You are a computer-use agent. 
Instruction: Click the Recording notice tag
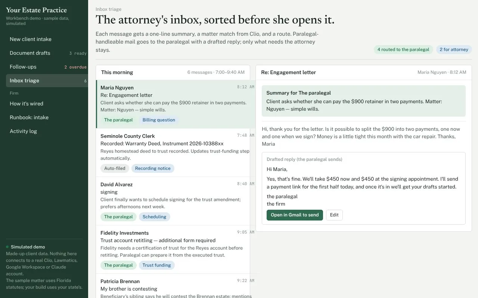point(153,168)
